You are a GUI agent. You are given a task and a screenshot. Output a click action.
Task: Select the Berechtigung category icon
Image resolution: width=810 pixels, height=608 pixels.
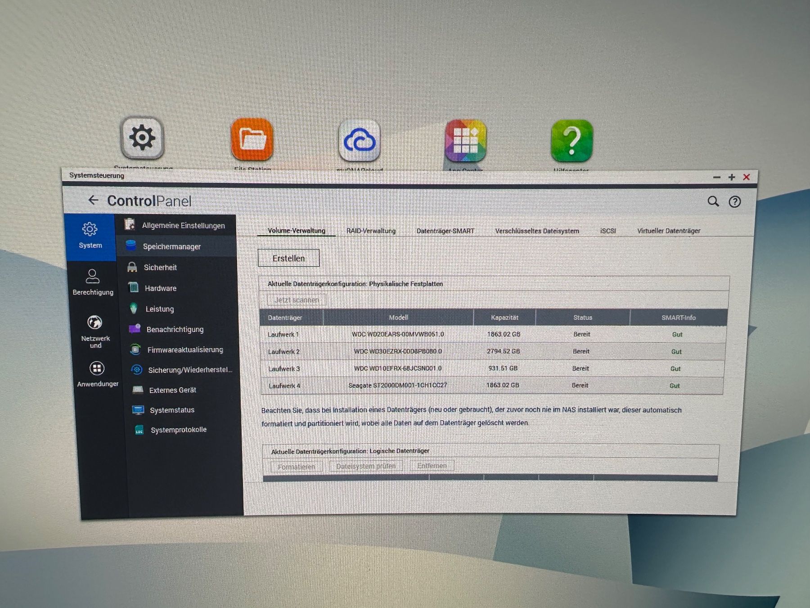point(93,282)
